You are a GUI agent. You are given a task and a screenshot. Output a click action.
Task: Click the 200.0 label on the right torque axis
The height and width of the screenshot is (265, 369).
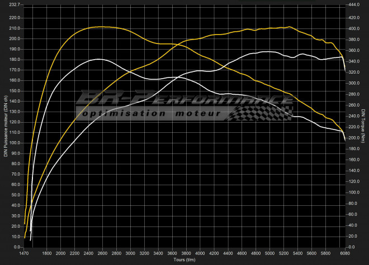(354, 137)
